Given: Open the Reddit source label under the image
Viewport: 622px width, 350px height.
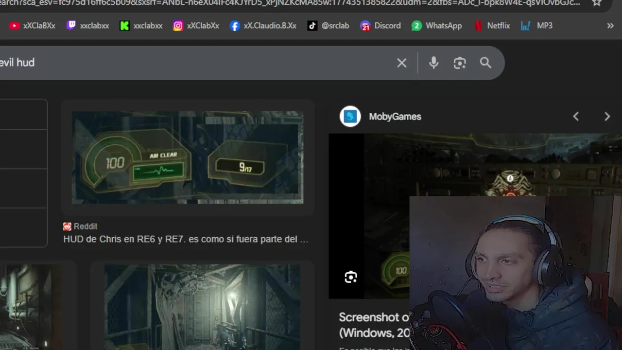Looking at the screenshot, I should (80, 227).
